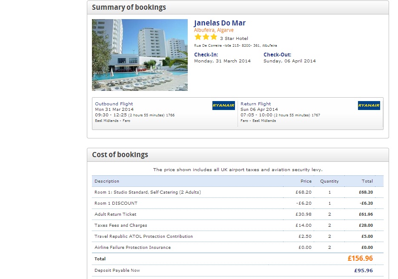Open the Janelas Do Mar hotel title

point(220,23)
